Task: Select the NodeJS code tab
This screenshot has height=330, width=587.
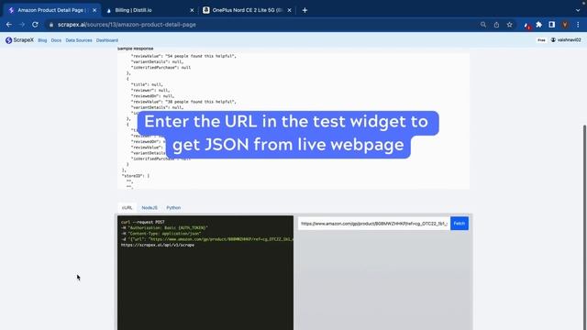Action: (x=150, y=208)
